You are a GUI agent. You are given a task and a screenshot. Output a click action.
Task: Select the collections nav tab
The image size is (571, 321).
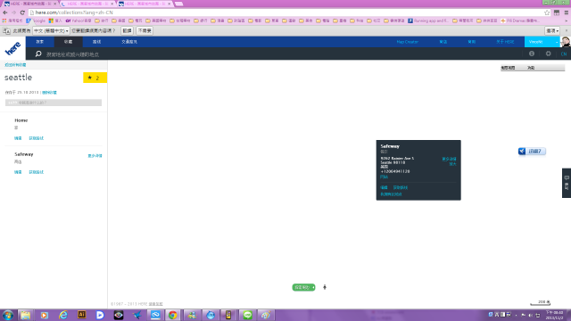click(x=68, y=42)
